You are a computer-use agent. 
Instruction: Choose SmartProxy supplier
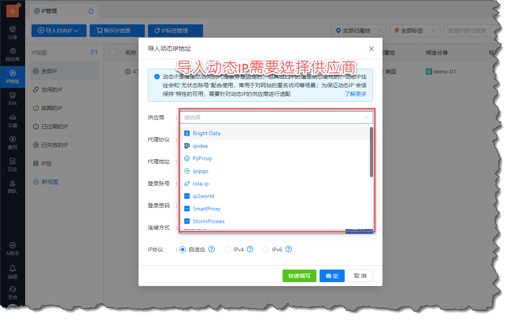point(275,209)
